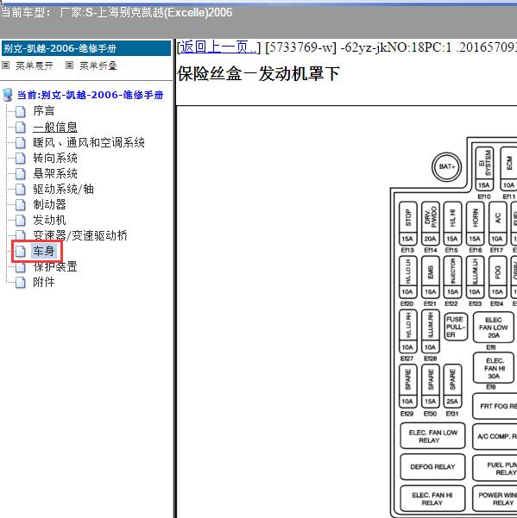Click the BAT+ terminal in the diagram

(x=446, y=167)
